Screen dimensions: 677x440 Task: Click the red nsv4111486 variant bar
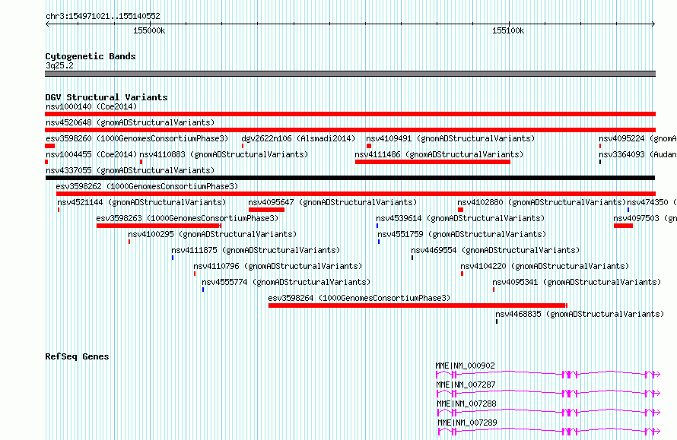point(433,162)
